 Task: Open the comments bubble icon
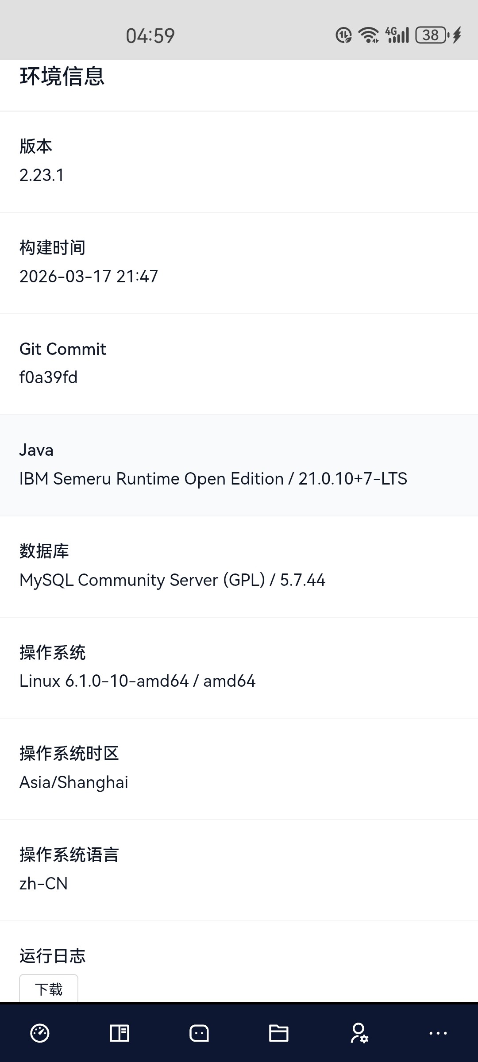tap(199, 1033)
